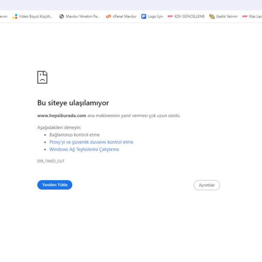Screen dimensions: 262x262
Task: Click the red icon of Klas Las bookmark
Action: pyautogui.click(x=245, y=16)
